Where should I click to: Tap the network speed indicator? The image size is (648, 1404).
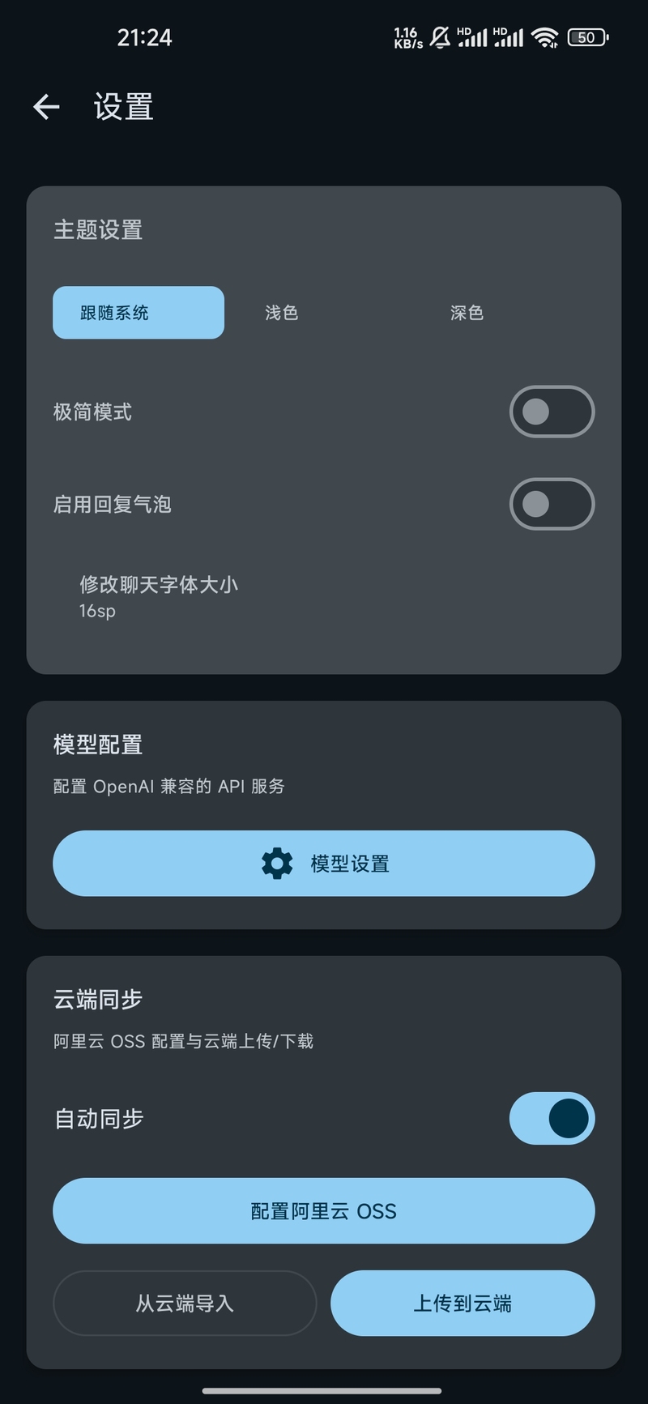point(407,37)
